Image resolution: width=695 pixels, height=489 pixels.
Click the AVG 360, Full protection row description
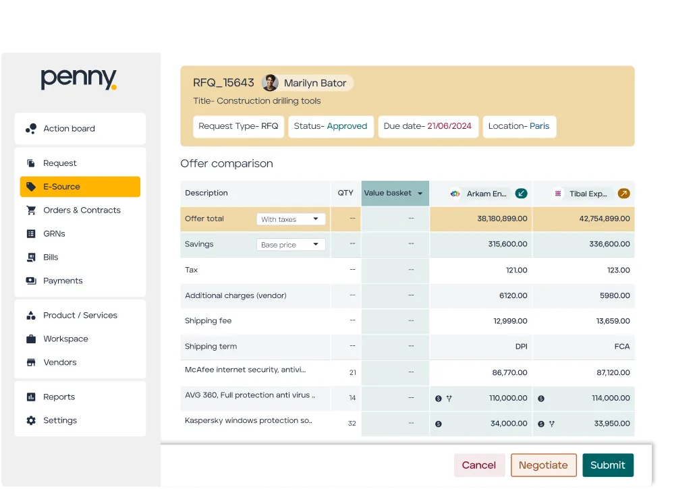point(250,395)
